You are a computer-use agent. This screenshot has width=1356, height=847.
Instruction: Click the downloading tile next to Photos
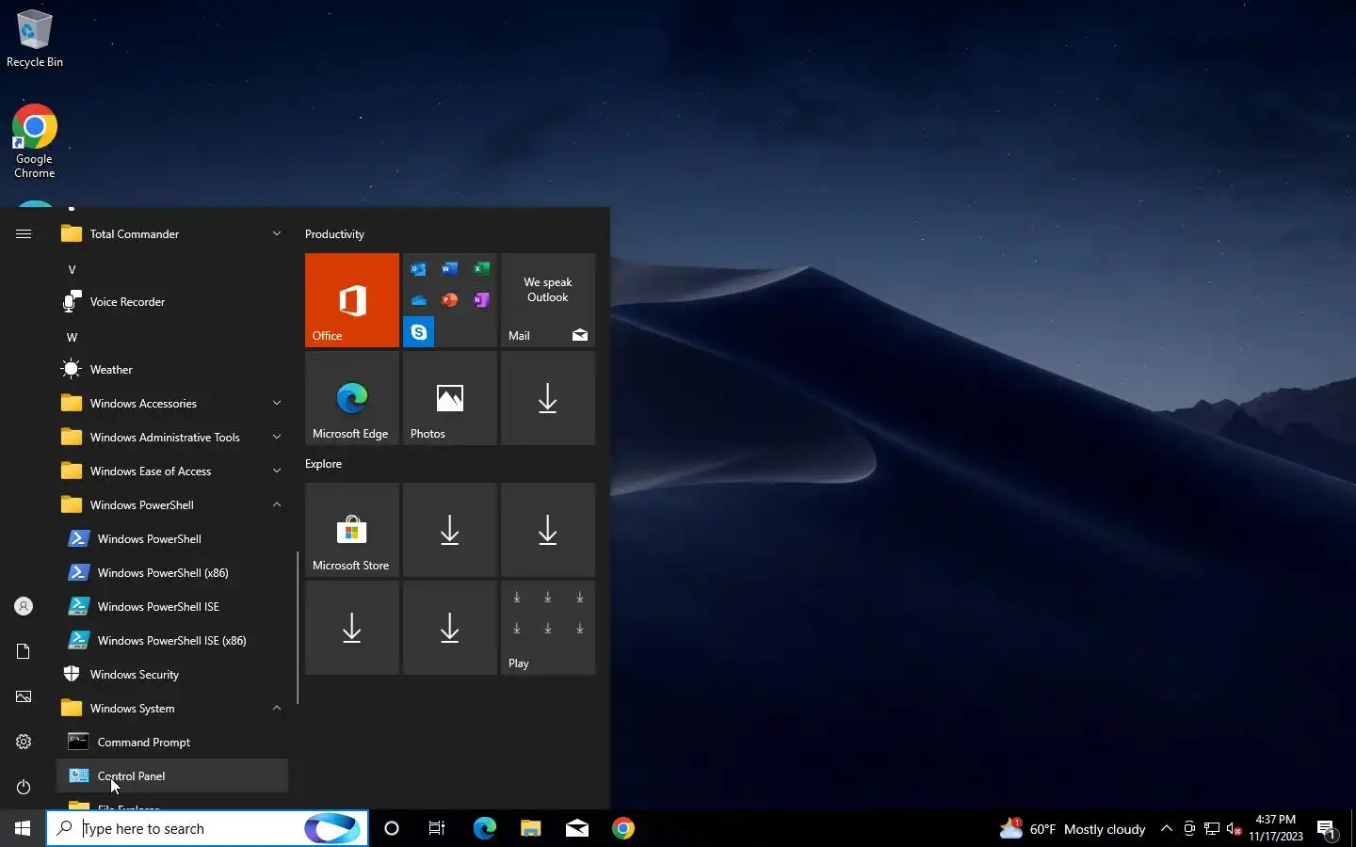coord(548,398)
